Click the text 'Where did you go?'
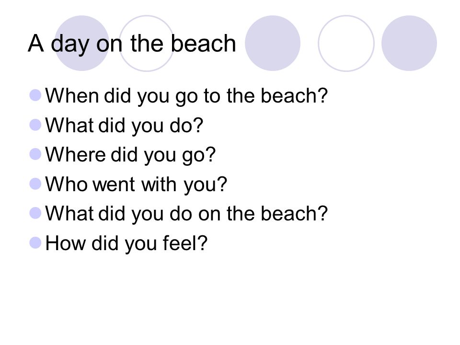This screenshot has width=460, height=345. 130,155
